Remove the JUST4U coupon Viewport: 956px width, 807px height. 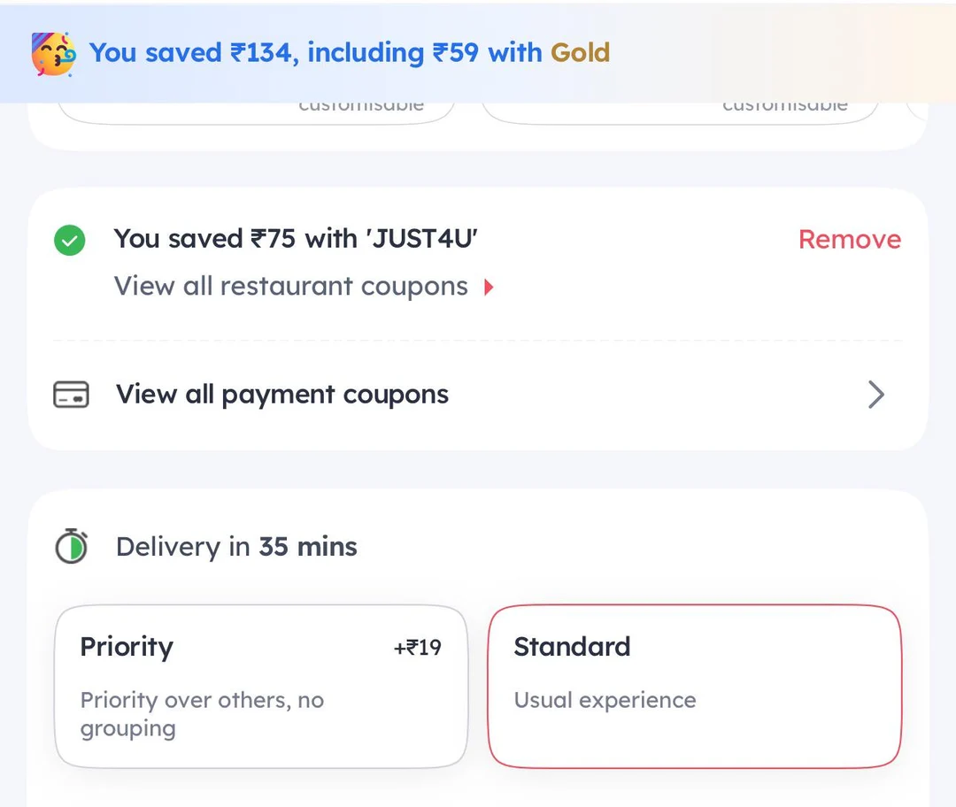849,239
